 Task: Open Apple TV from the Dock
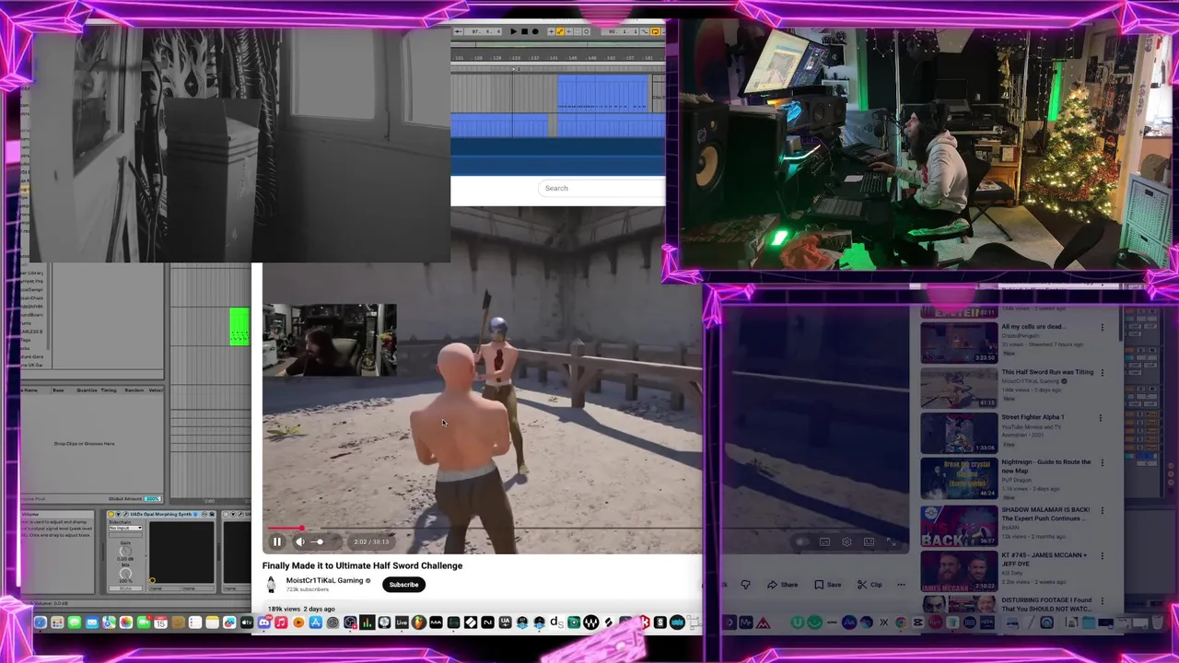(x=247, y=623)
